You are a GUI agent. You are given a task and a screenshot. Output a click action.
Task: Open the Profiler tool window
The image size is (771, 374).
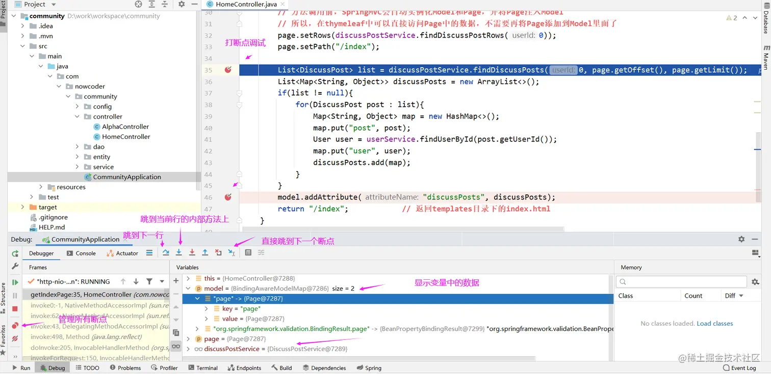click(164, 368)
